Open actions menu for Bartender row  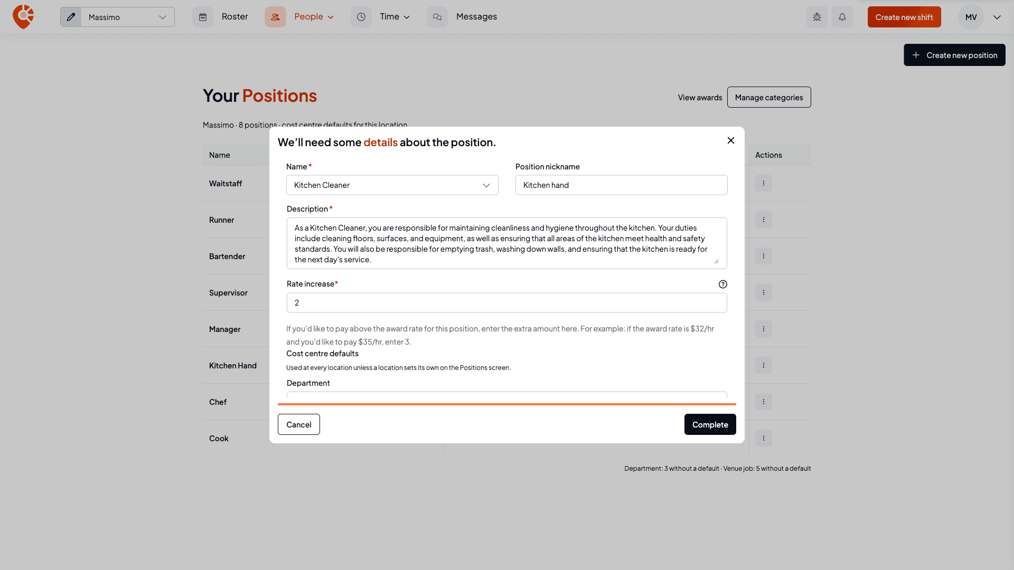(x=764, y=256)
